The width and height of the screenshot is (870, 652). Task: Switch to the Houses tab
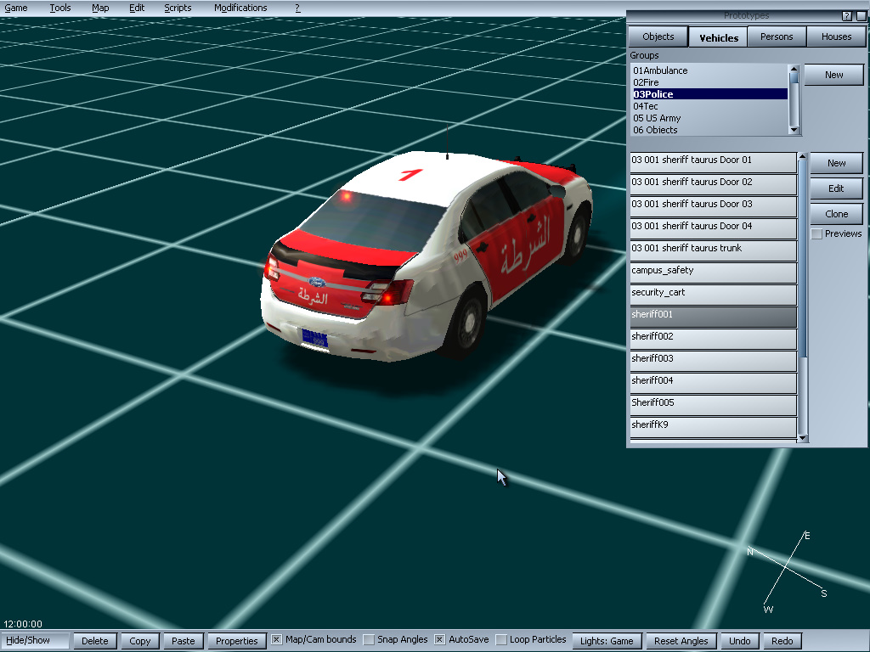pyautogui.click(x=836, y=37)
